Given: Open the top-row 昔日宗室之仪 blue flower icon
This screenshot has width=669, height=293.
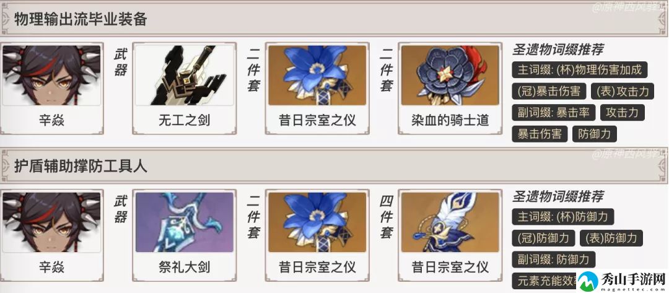Looking at the screenshot, I should coord(317,76).
